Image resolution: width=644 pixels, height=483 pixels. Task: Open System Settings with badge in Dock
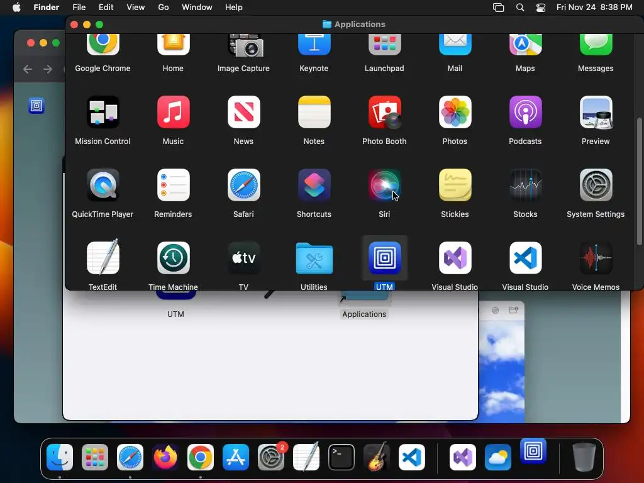(x=271, y=457)
